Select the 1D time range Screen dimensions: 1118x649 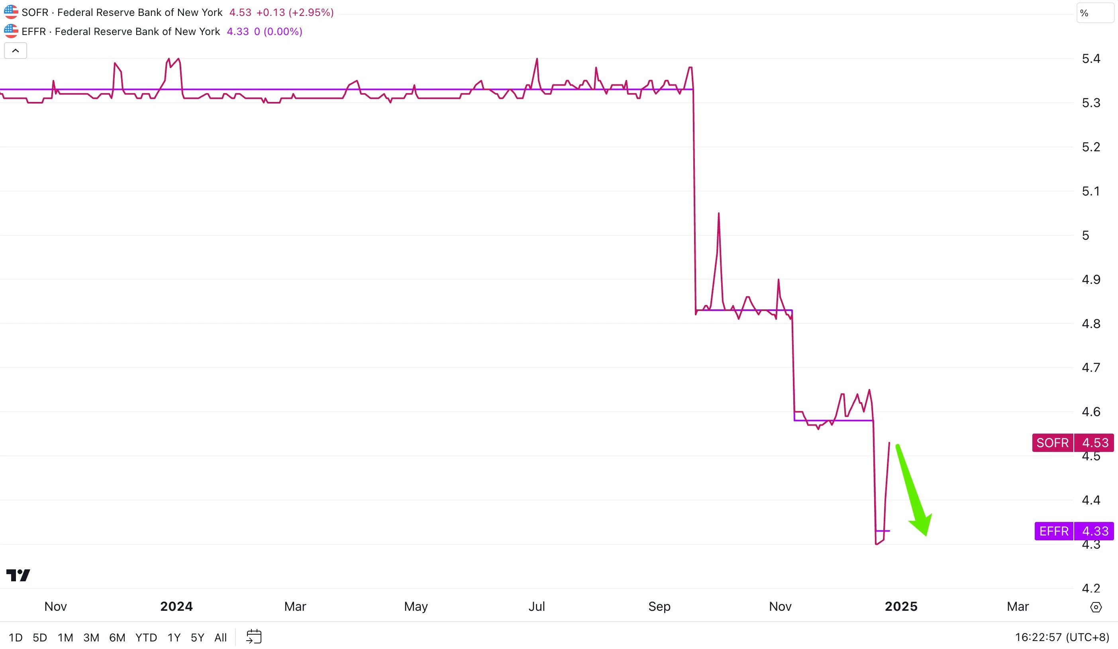coord(16,637)
